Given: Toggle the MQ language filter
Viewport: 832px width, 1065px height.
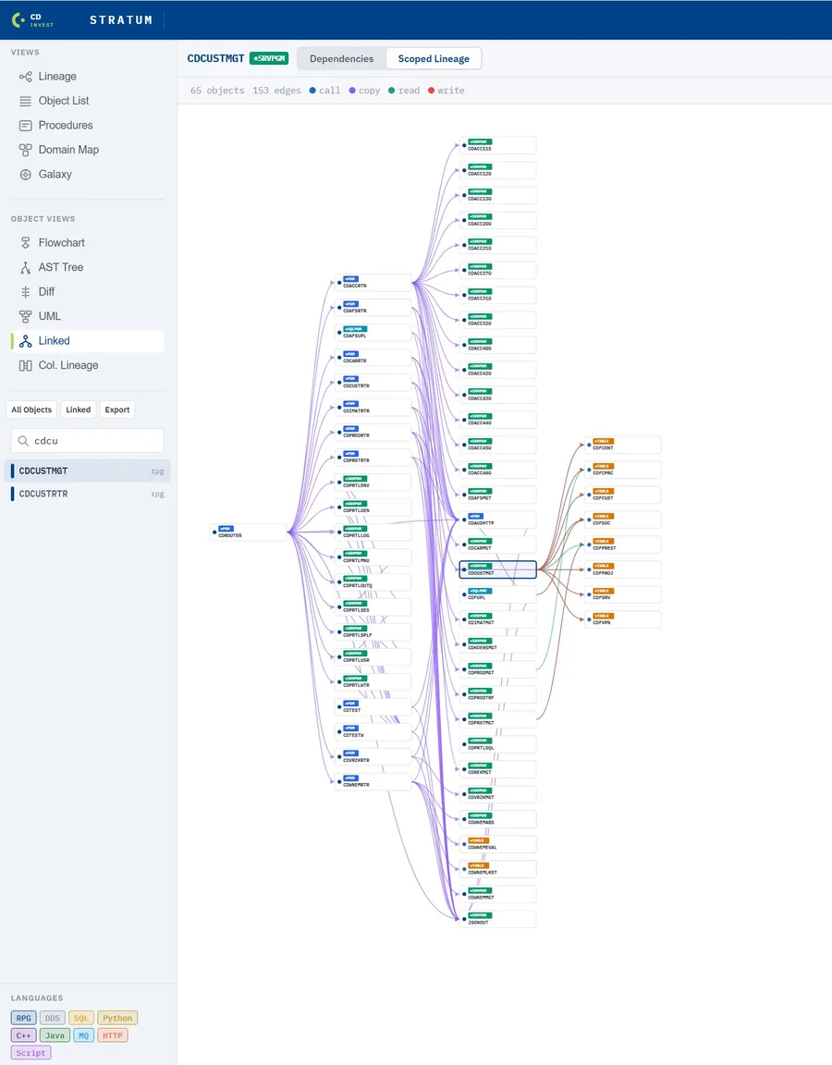Looking at the screenshot, I should pos(83,1035).
